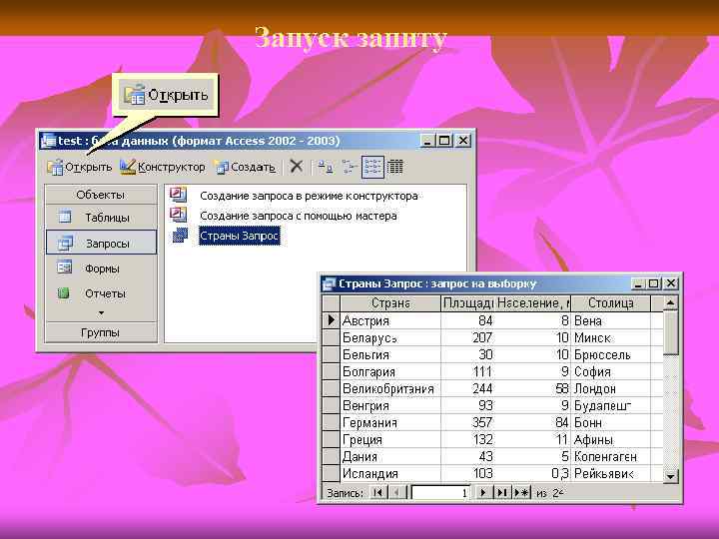The width and height of the screenshot is (719, 539).
Task: Minimize the test database window
Action: [427, 141]
